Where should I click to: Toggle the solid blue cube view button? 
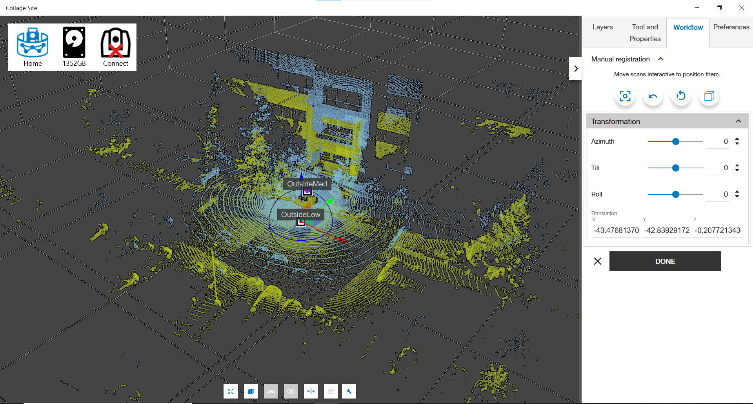(251, 391)
